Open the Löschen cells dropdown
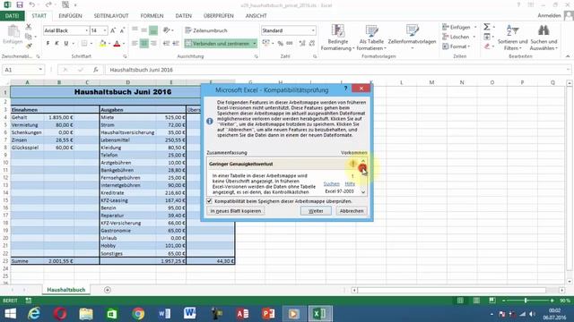 [x=474, y=37]
